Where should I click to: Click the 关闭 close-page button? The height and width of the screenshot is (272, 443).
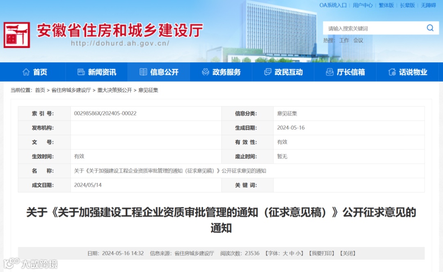347,254
